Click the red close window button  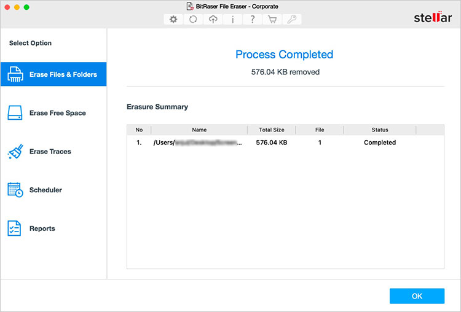7,7
